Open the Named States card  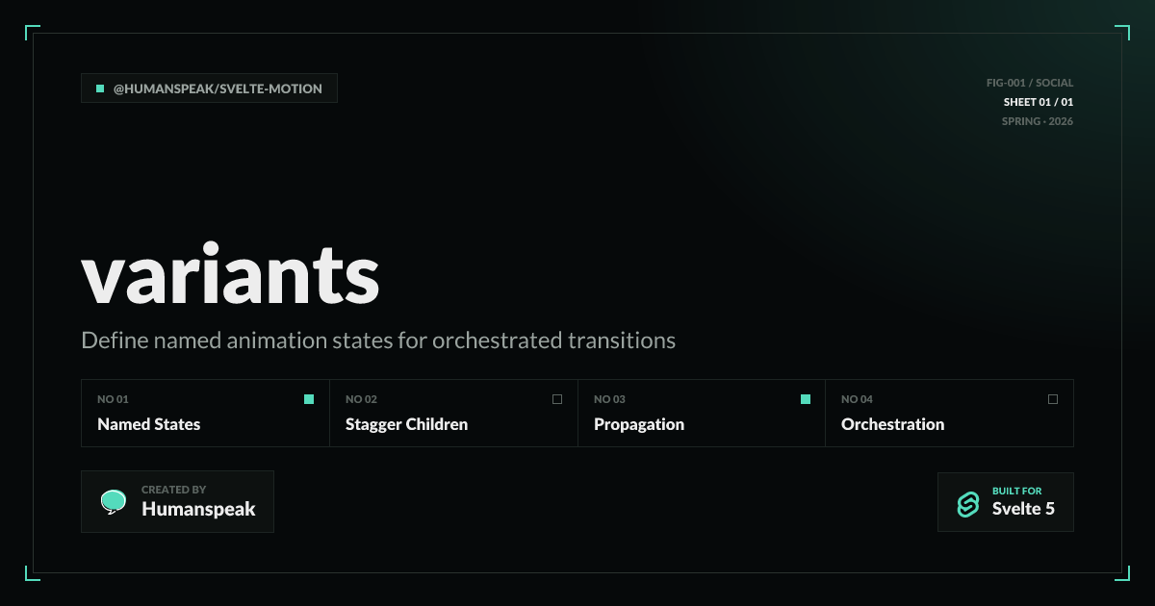coord(206,414)
